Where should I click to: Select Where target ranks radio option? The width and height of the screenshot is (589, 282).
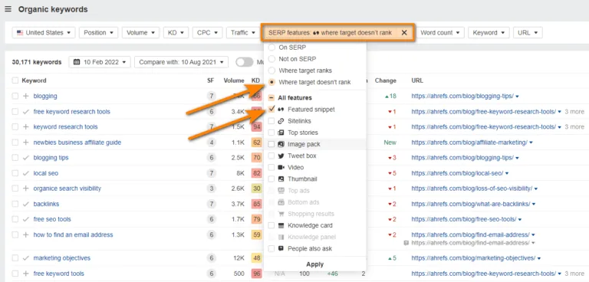click(x=271, y=70)
